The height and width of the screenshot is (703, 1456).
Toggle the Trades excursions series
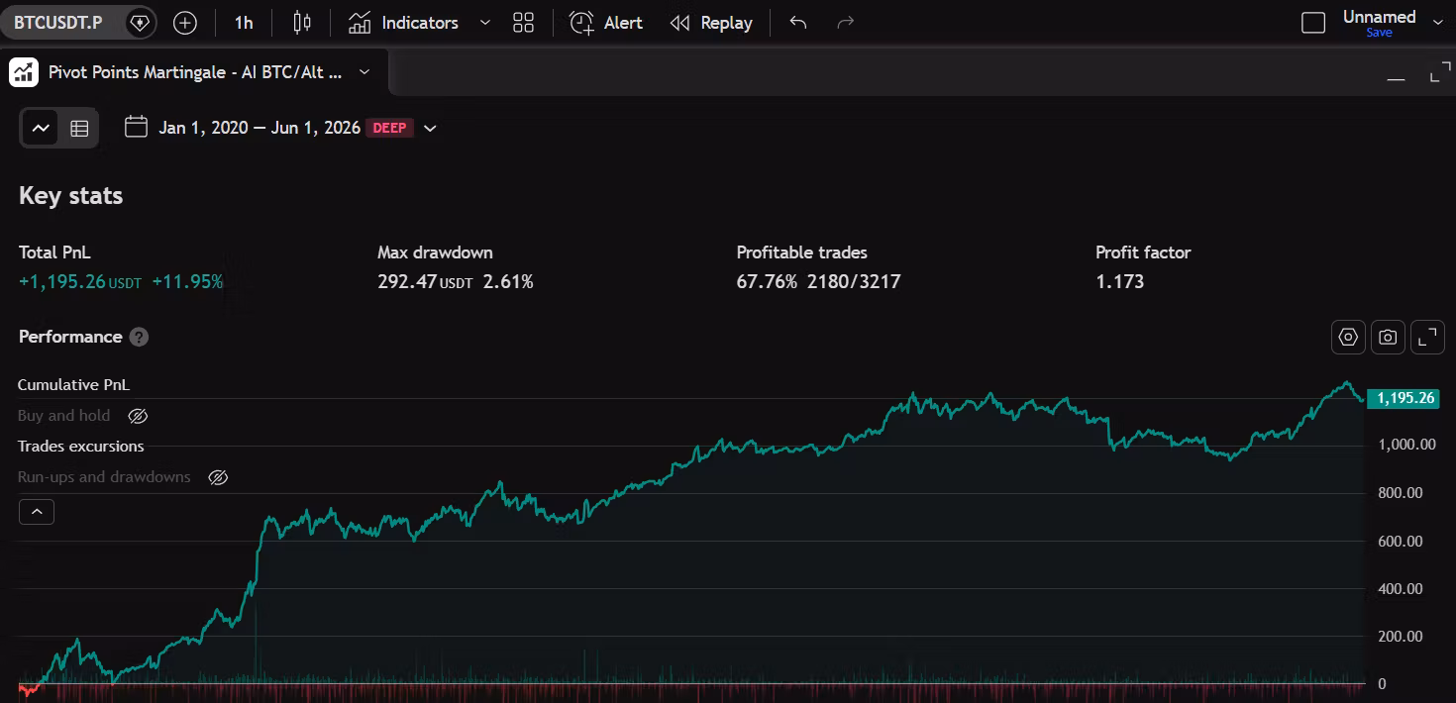(x=81, y=447)
